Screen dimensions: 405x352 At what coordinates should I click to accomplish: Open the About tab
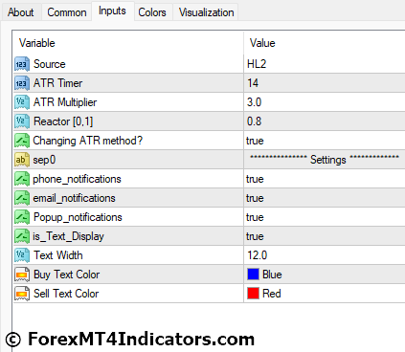coord(21,12)
